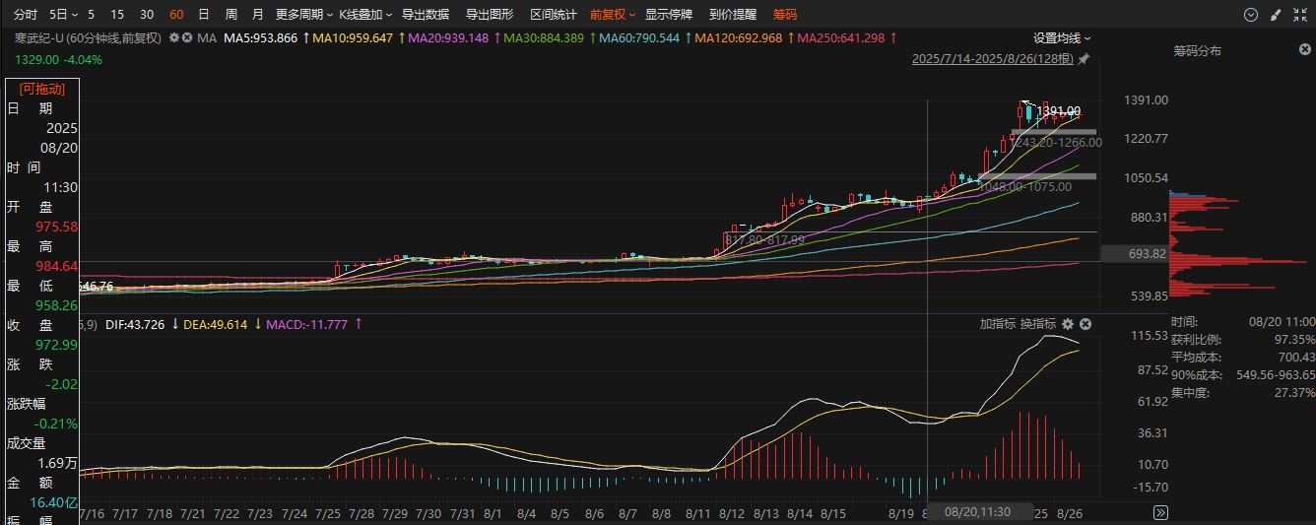Select the 日 daily period tab
This screenshot has width=1316, height=525.
point(203,15)
